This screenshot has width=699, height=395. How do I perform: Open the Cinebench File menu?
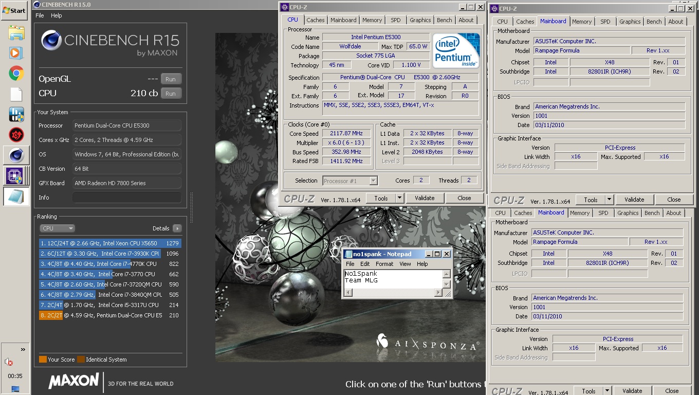40,15
